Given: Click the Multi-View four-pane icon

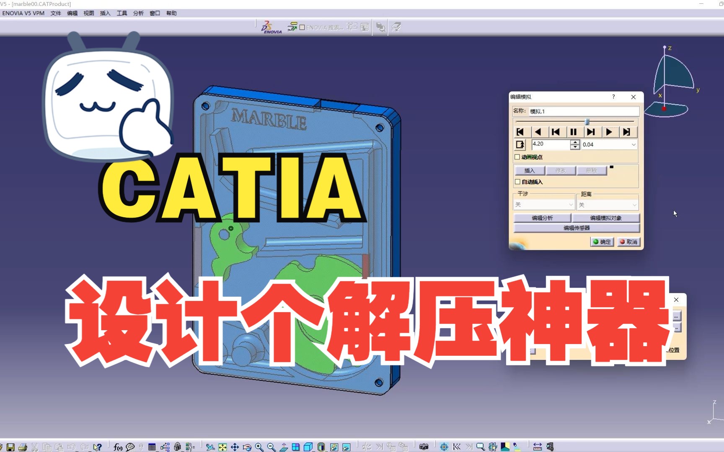Looking at the screenshot, I should (296, 447).
